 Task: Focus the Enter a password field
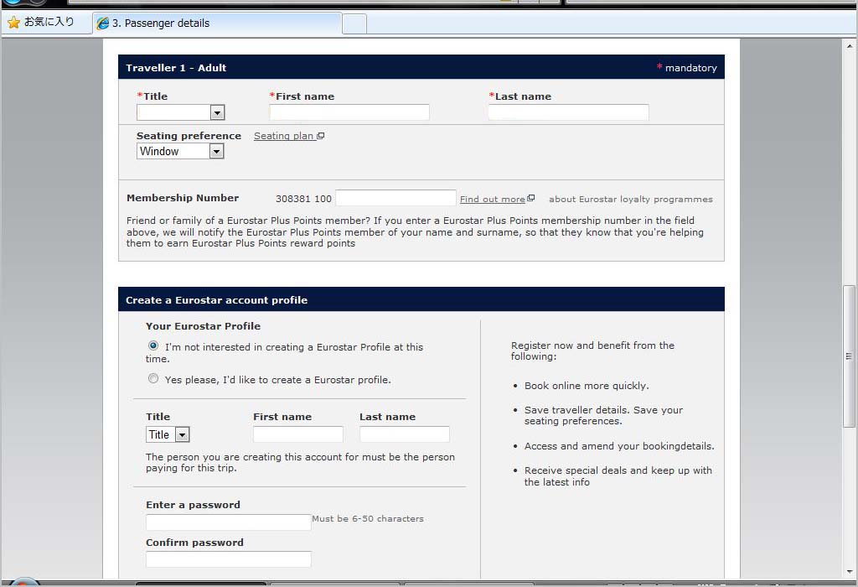[x=228, y=522]
